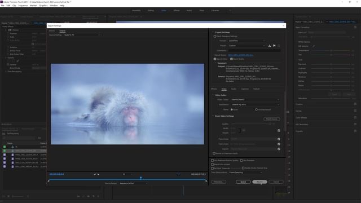Toggle the Export Video checkbox
361x203 pixels.
pyautogui.click(x=215, y=59)
